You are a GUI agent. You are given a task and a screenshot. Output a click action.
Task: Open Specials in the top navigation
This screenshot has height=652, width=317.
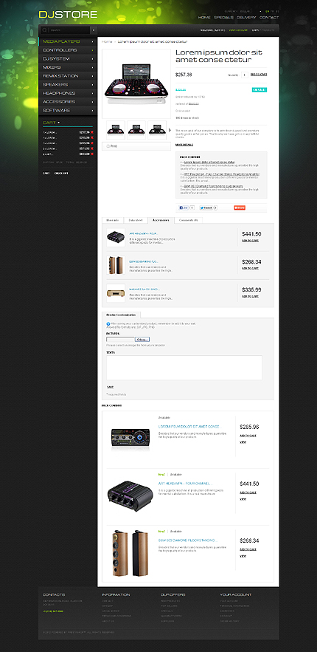click(223, 18)
